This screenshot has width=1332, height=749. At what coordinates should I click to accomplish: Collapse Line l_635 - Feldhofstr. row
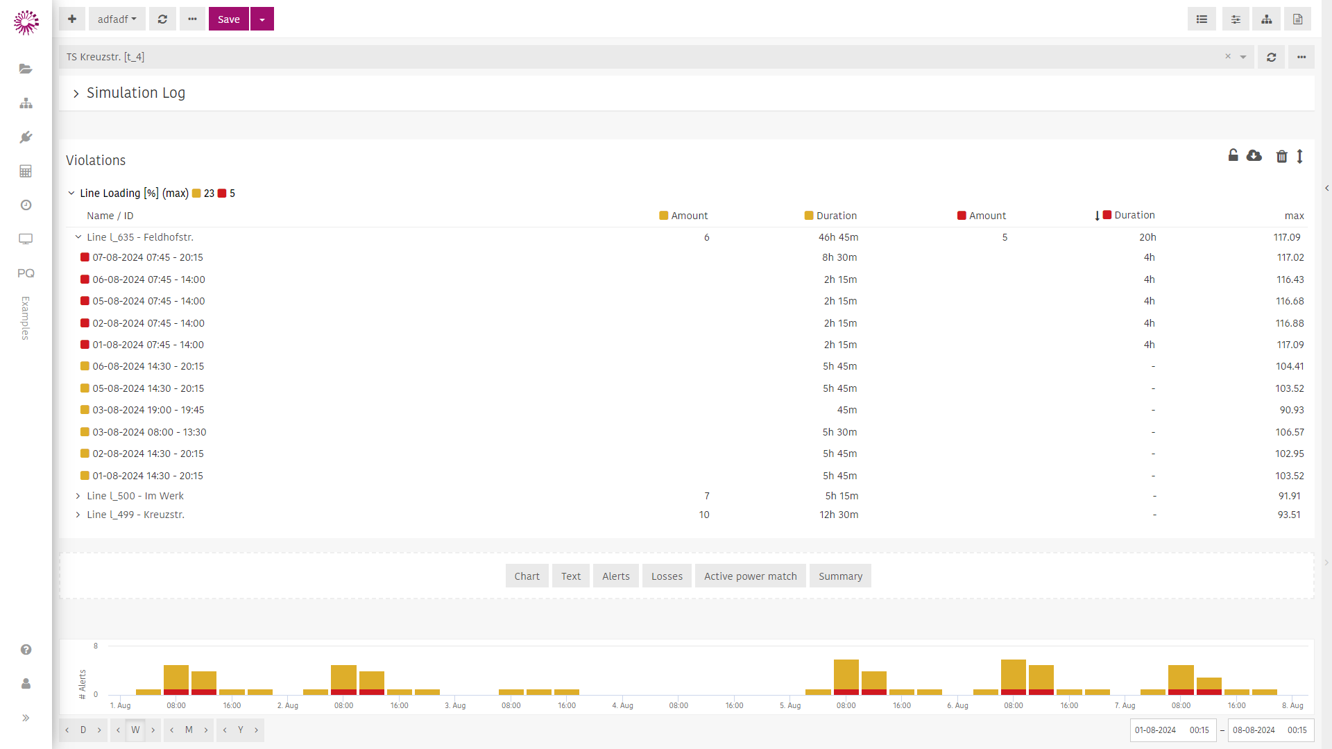click(78, 237)
